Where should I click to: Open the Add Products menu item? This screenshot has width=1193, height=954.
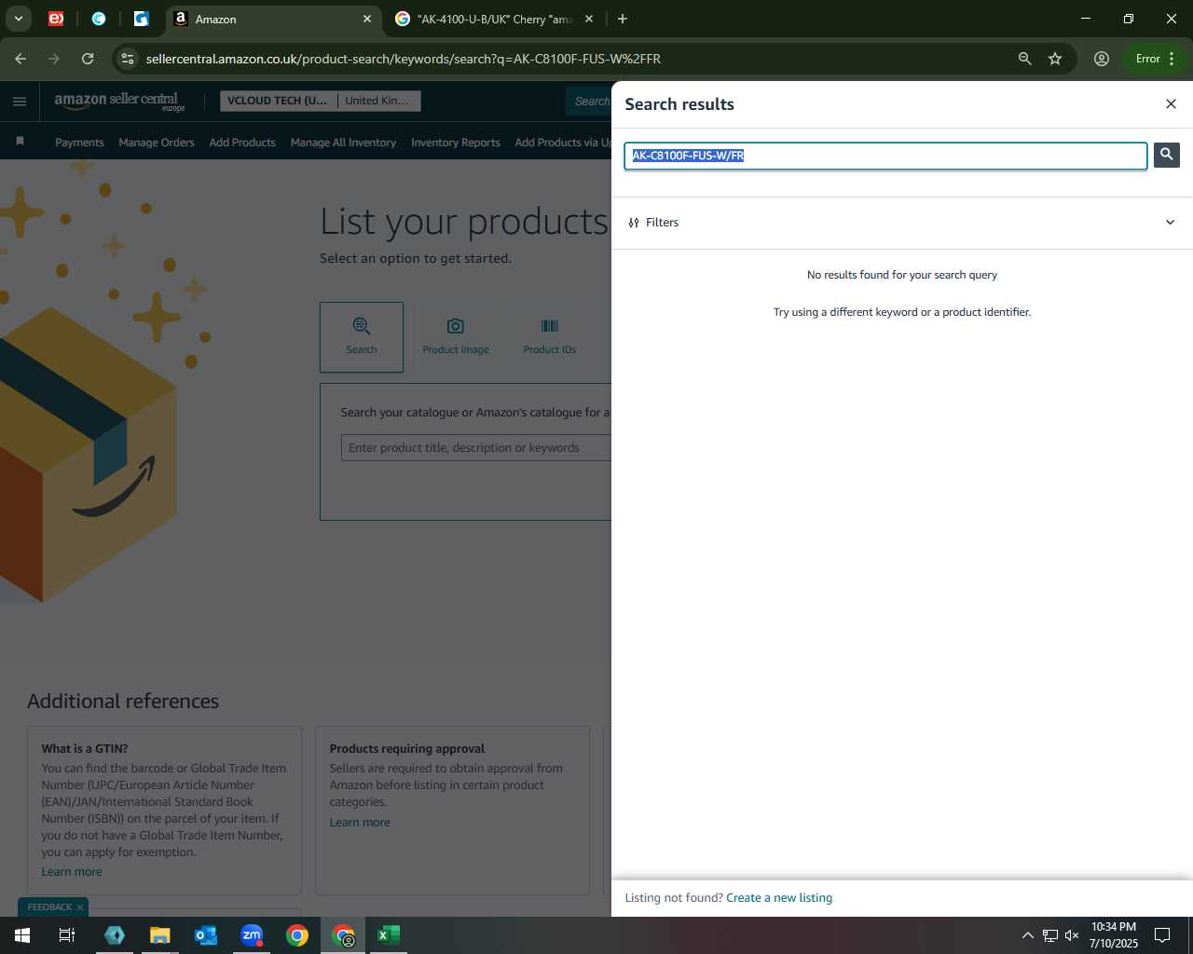click(242, 143)
